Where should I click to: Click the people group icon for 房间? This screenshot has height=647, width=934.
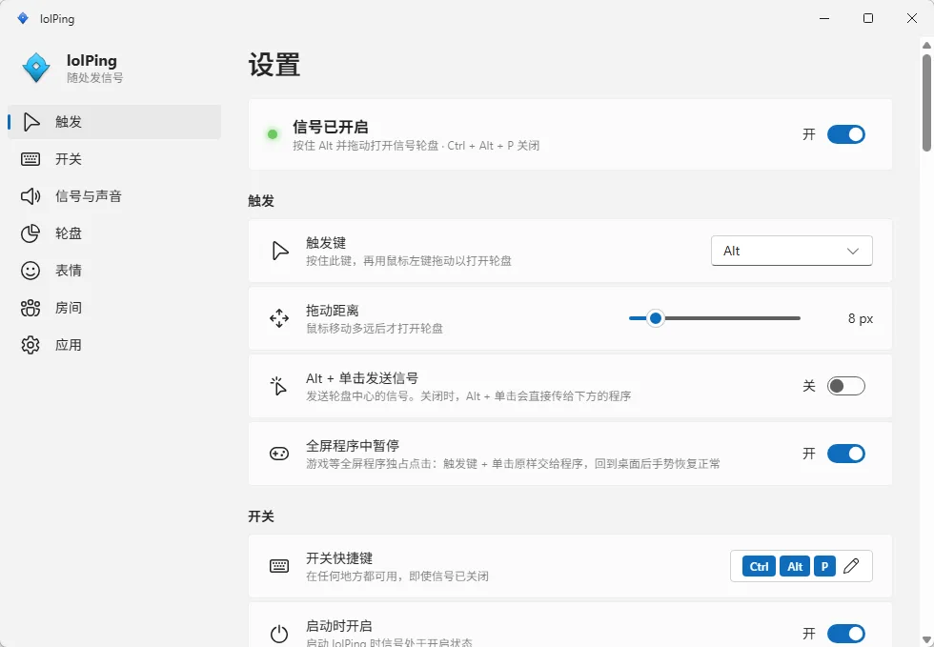pos(30,308)
